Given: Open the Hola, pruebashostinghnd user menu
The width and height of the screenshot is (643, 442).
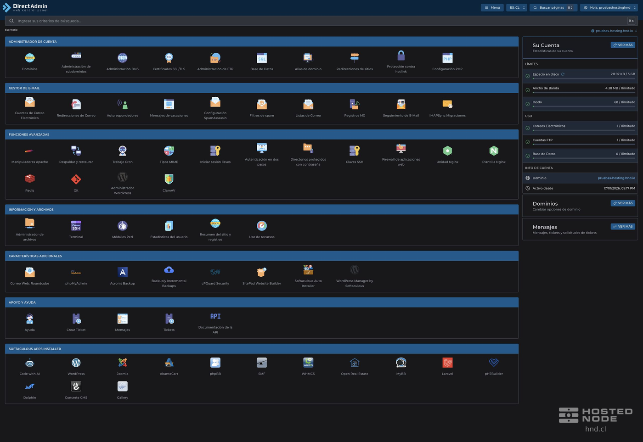Looking at the screenshot, I should point(609,7).
